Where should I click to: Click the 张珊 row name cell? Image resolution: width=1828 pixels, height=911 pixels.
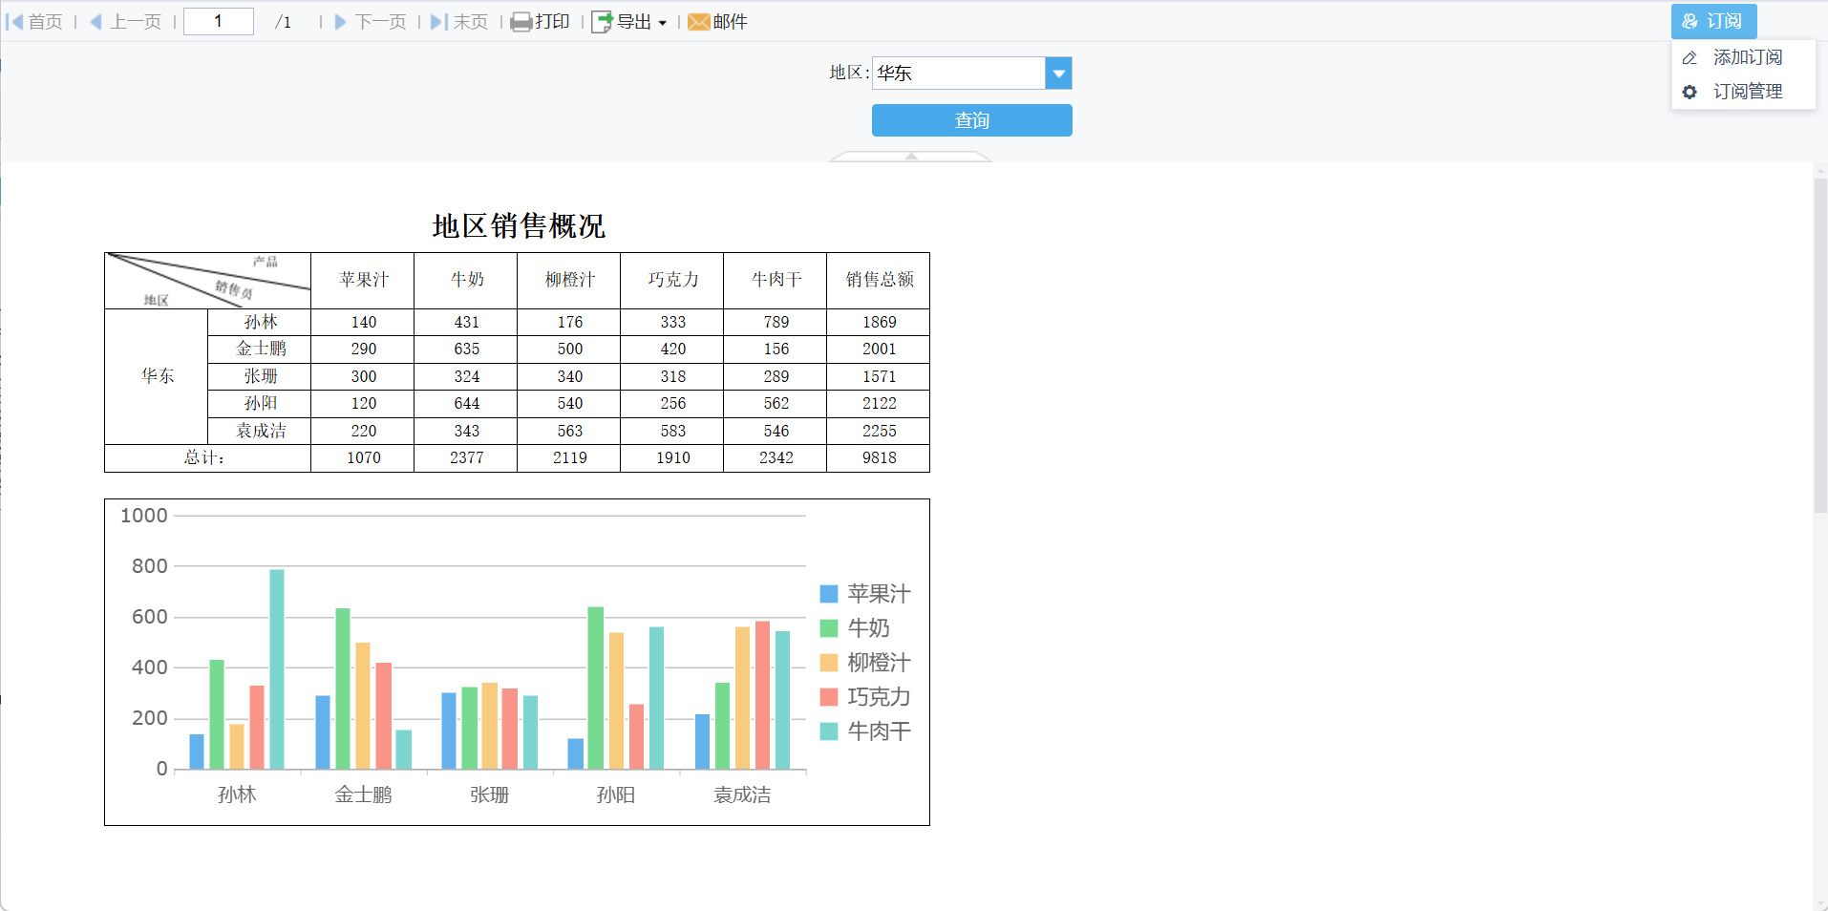coord(260,376)
